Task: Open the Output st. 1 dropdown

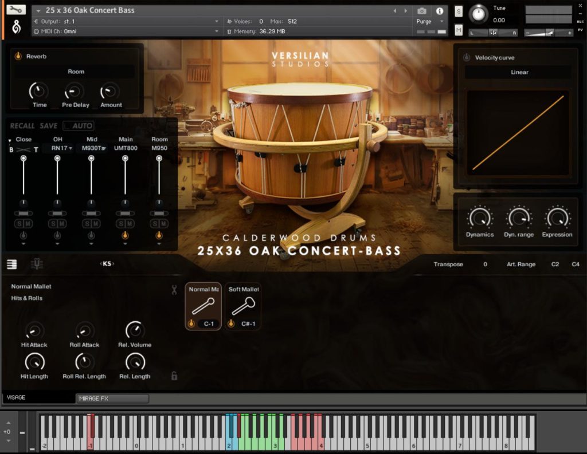Action: click(x=126, y=21)
